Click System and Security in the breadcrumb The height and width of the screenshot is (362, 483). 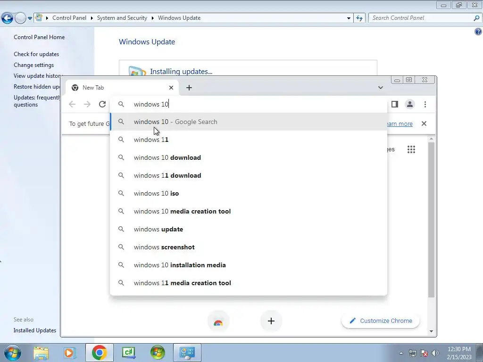[x=122, y=18]
